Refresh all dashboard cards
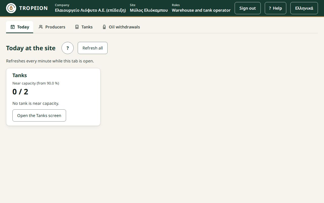The width and height of the screenshot is (324, 203). [x=93, y=48]
